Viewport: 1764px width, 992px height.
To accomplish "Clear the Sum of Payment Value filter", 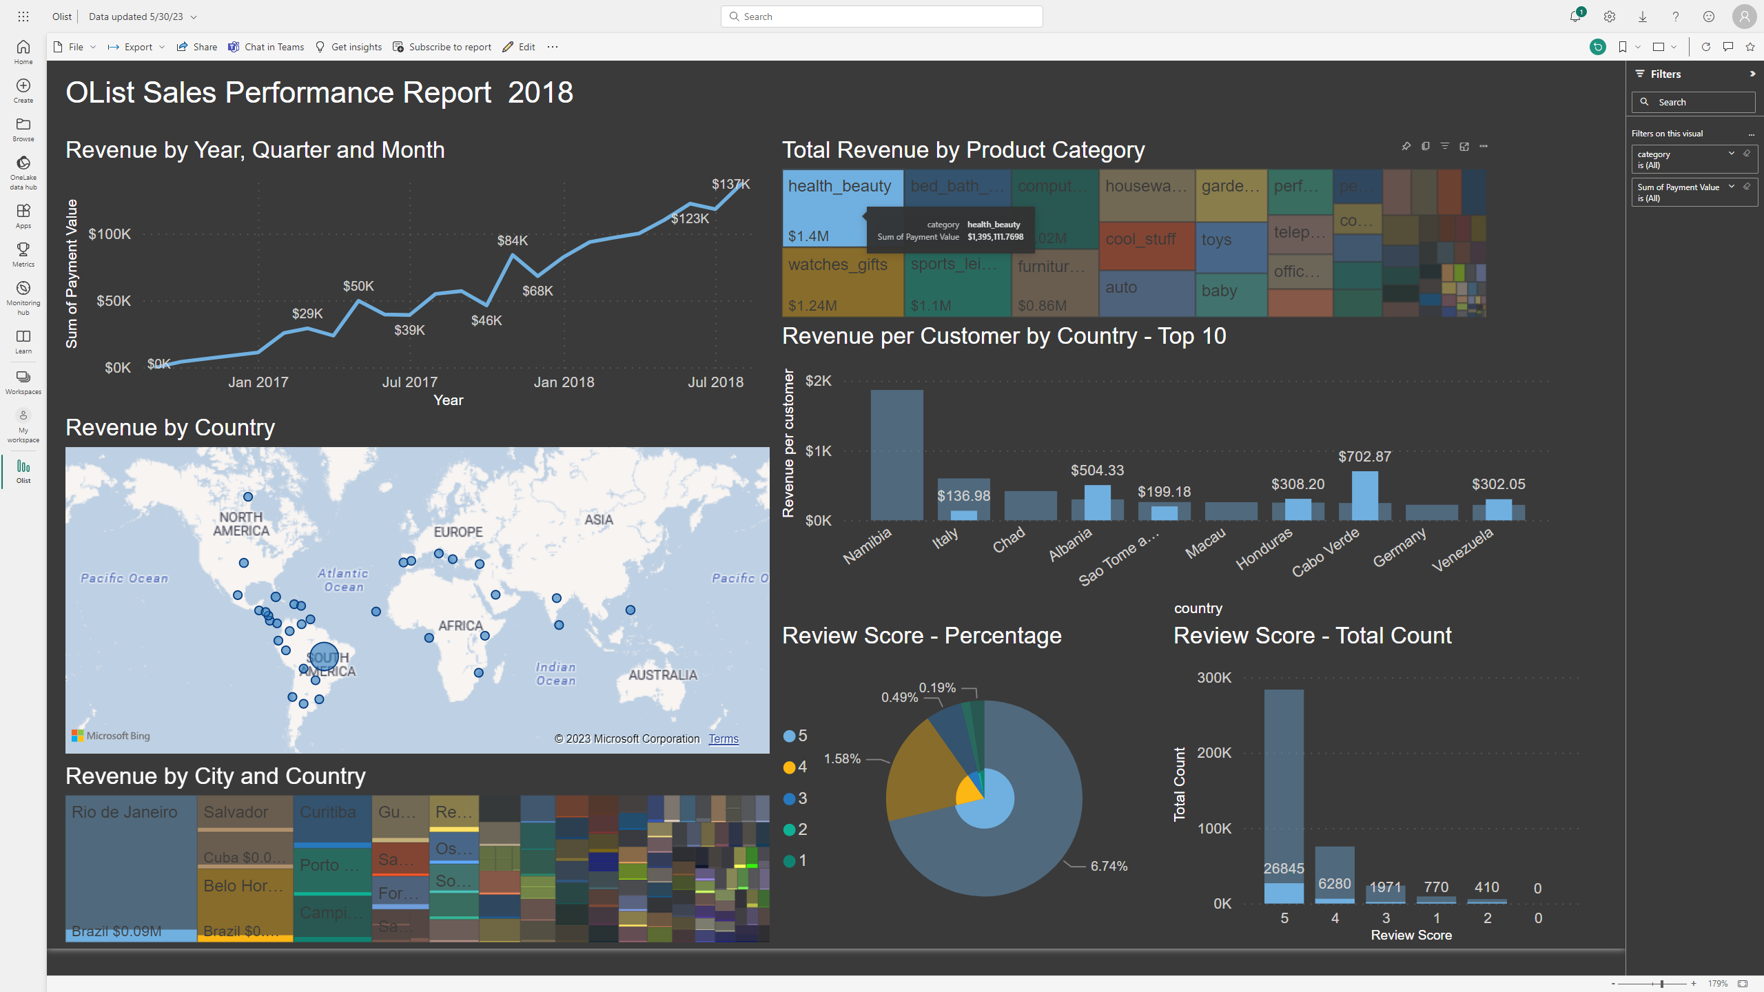I will click(x=1747, y=187).
